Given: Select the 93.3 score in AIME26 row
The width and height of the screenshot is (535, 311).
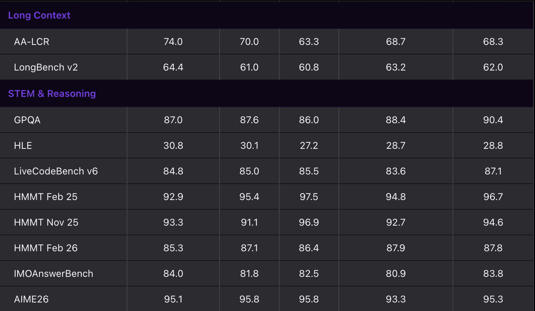Looking at the screenshot, I should pos(396,299).
